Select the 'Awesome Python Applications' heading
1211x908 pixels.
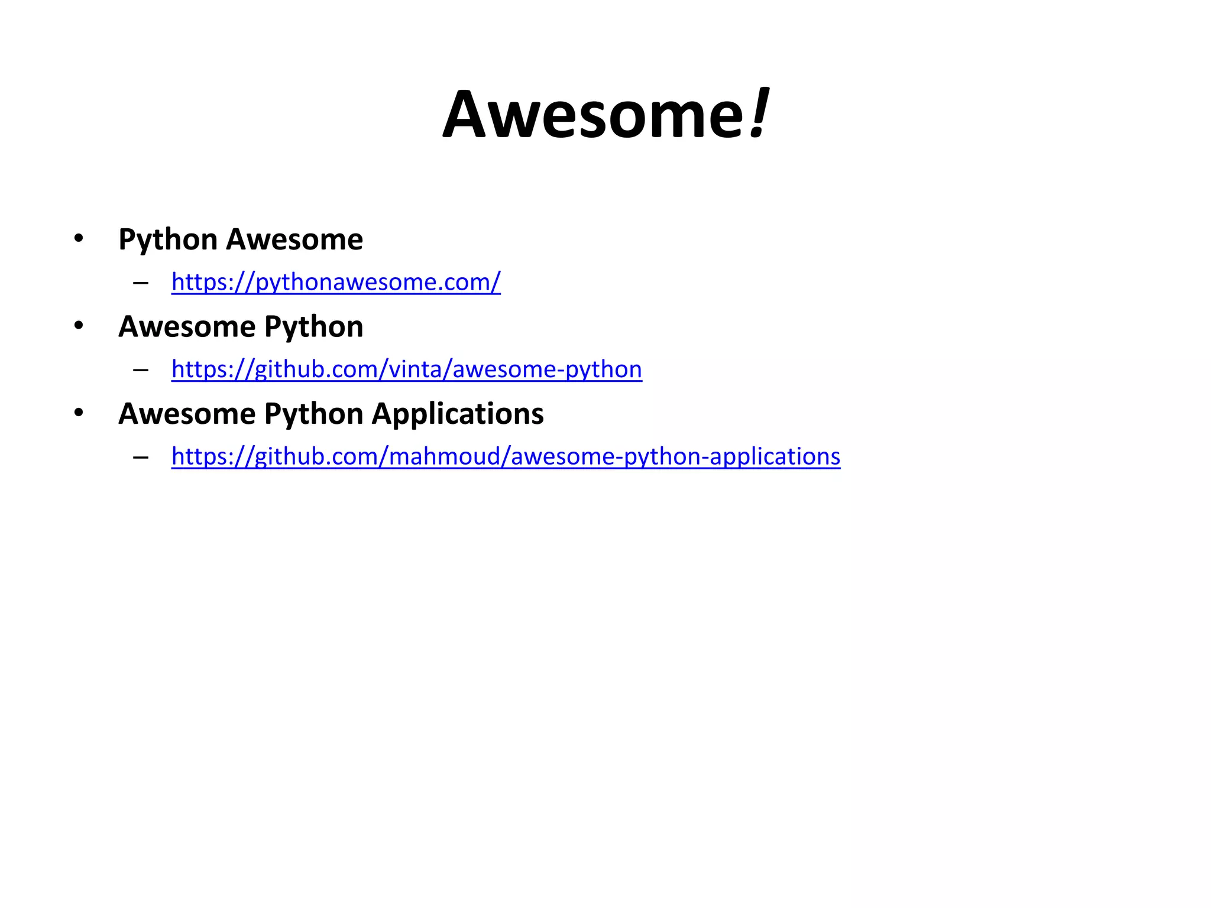coord(331,413)
